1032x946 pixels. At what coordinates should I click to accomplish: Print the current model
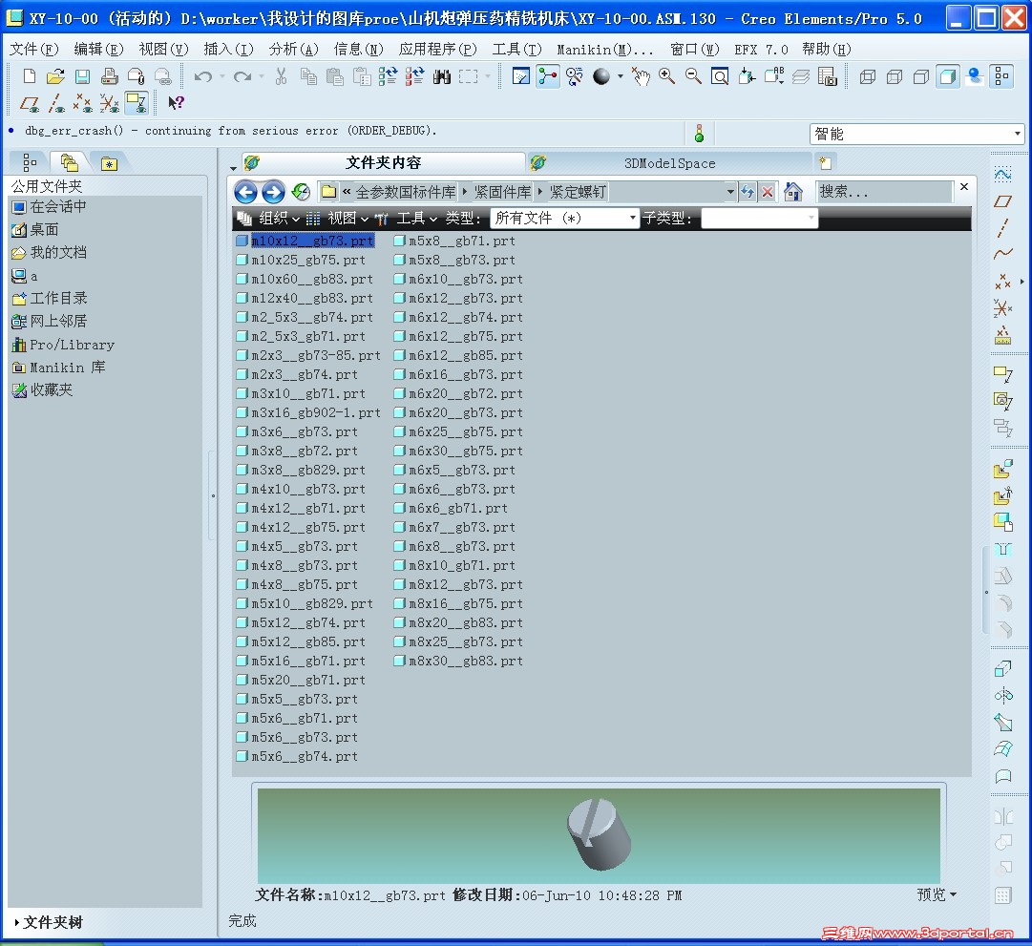(109, 76)
